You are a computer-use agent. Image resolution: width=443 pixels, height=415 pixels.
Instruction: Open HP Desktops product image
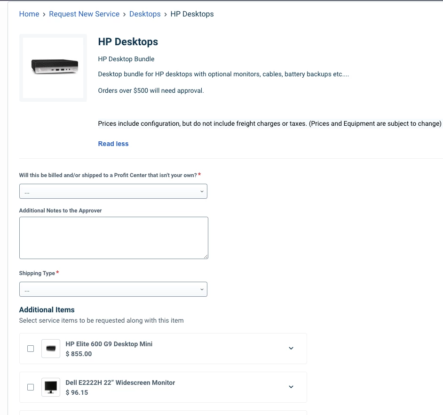coord(53,68)
